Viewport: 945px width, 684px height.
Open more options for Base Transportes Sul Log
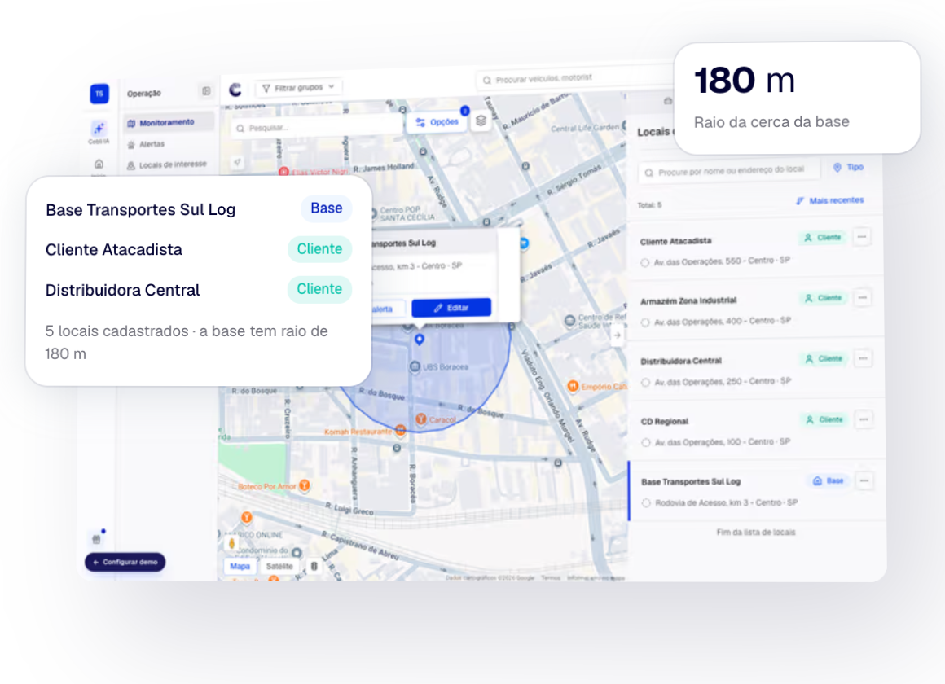point(864,481)
